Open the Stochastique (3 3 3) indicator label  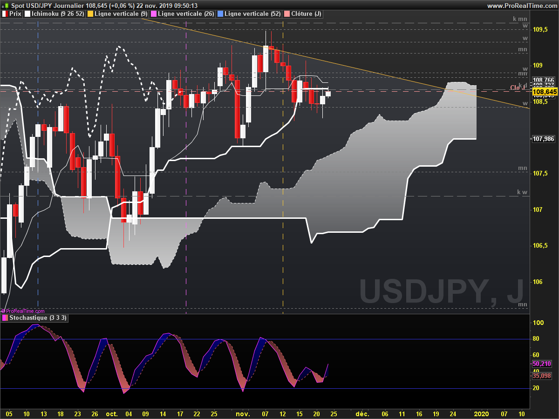[x=34, y=318]
